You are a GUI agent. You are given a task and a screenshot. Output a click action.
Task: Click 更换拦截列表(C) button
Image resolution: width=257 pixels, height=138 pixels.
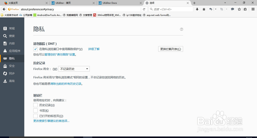170,49
